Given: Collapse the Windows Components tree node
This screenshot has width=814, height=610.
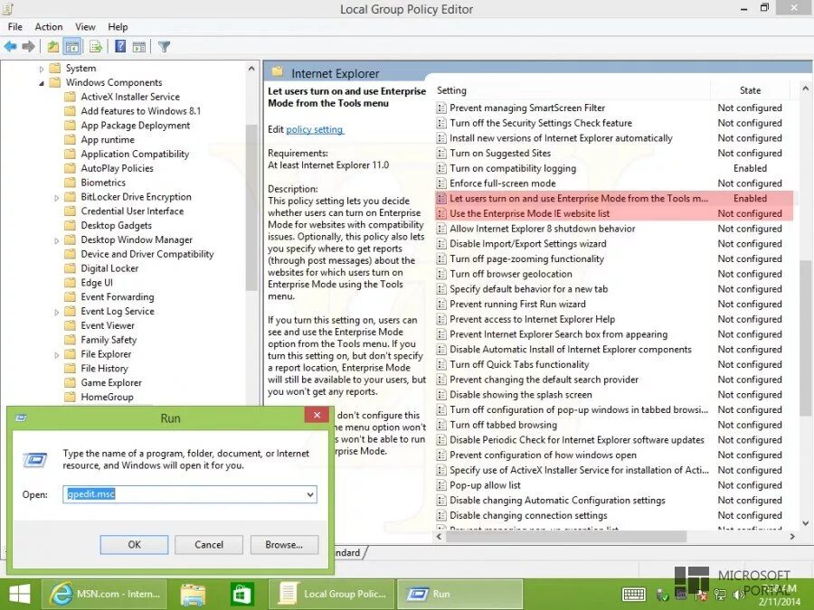Looking at the screenshot, I should [42, 83].
